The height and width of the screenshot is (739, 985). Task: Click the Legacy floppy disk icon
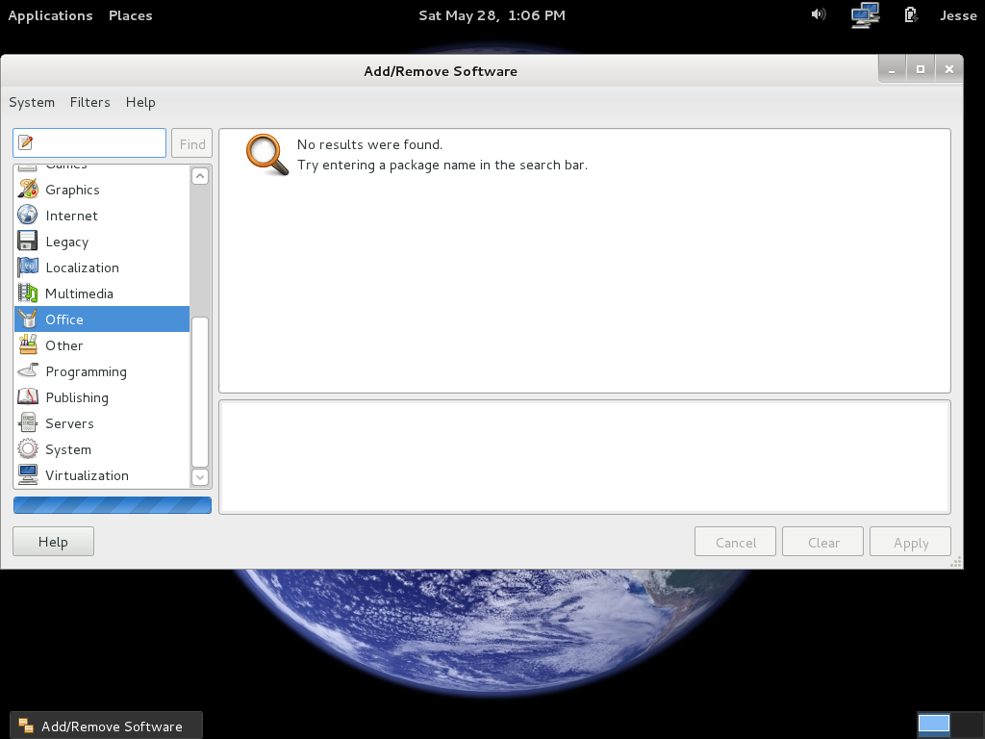pos(28,242)
